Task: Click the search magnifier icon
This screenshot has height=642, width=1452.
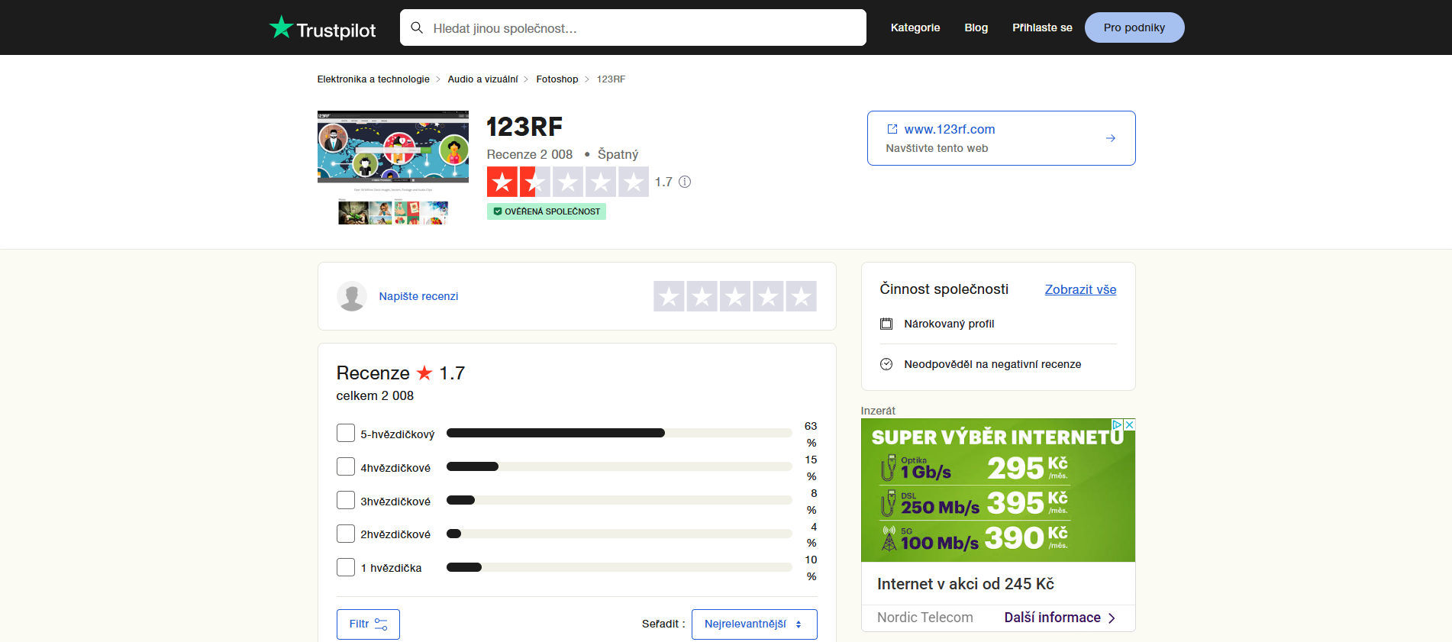Action: (417, 28)
